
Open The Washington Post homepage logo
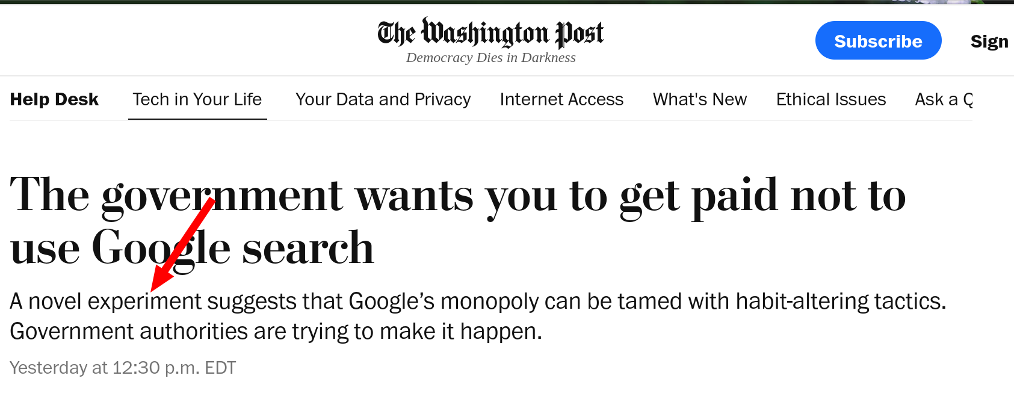coord(490,33)
